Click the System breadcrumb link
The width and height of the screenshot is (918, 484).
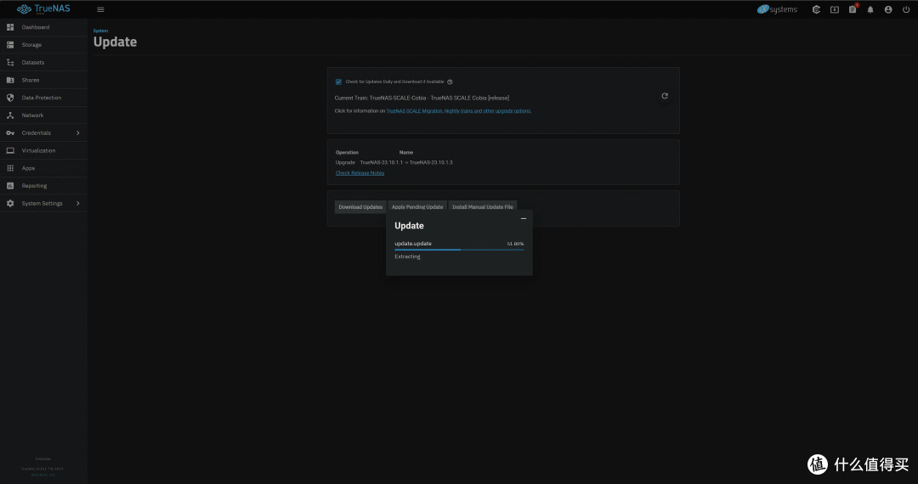[x=100, y=31]
